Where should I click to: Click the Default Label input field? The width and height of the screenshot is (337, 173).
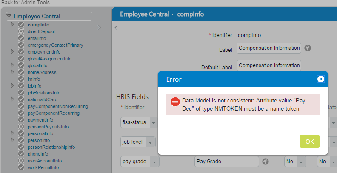click(269, 65)
